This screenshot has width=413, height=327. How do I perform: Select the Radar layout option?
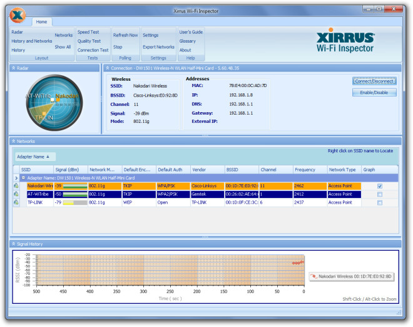pyautogui.click(x=17, y=32)
